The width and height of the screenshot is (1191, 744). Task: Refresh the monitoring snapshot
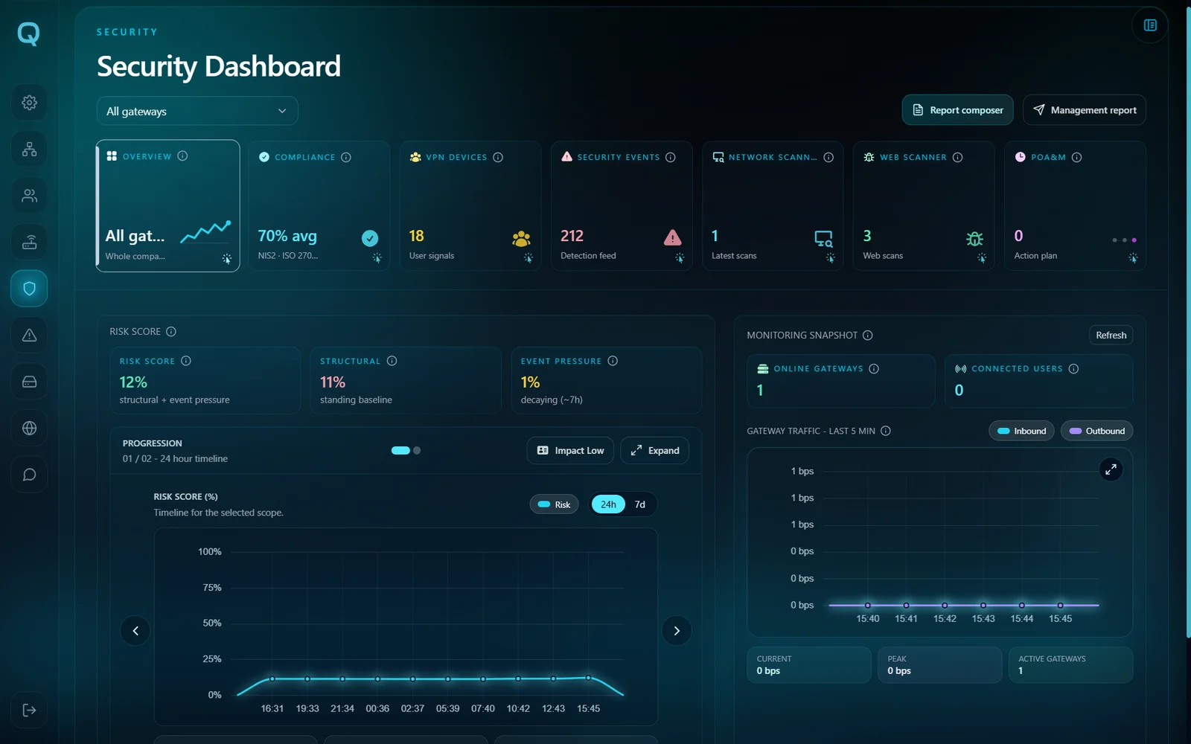[1111, 336]
